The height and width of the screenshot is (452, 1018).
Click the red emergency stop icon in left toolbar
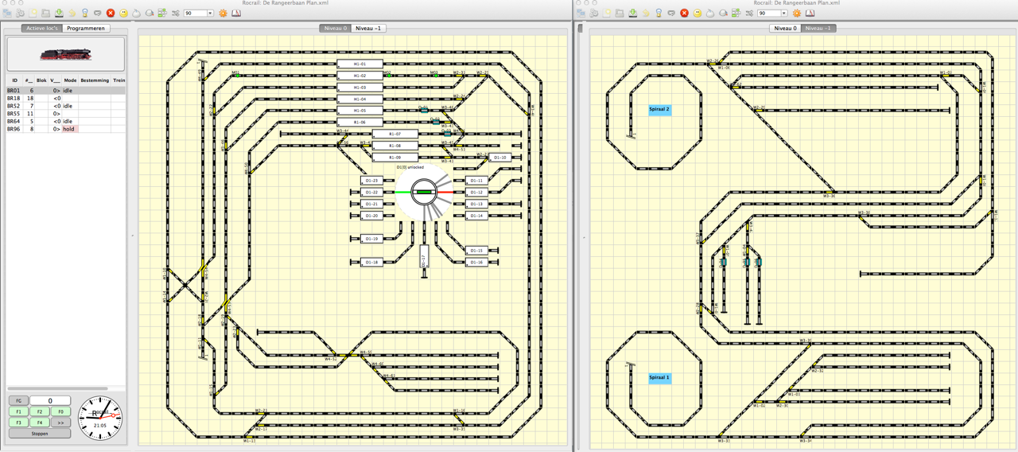(x=111, y=14)
